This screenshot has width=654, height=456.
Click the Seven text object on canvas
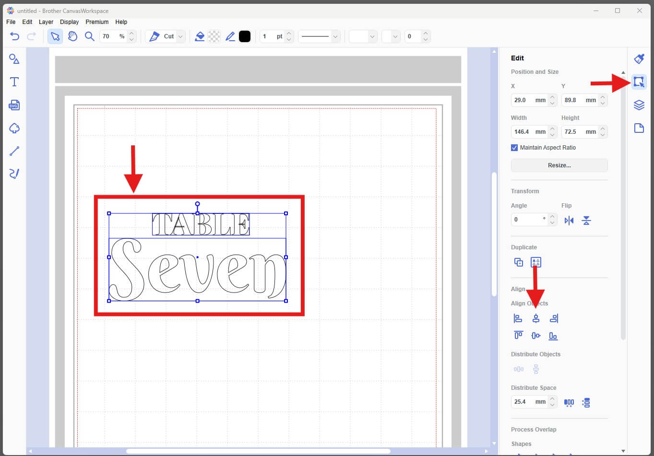(x=197, y=269)
